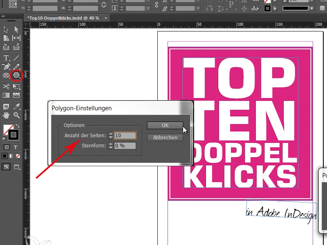This screenshot has width=327, height=245.
Task: Apply None button in toolbox
Action: 18,156
